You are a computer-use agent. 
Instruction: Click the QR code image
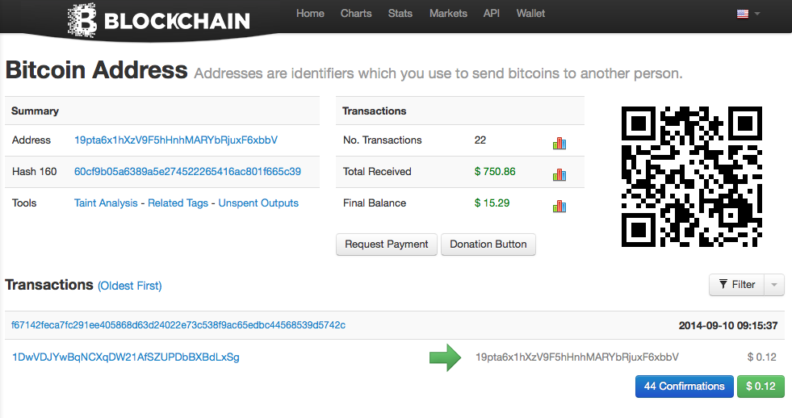pyautogui.click(x=691, y=177)
